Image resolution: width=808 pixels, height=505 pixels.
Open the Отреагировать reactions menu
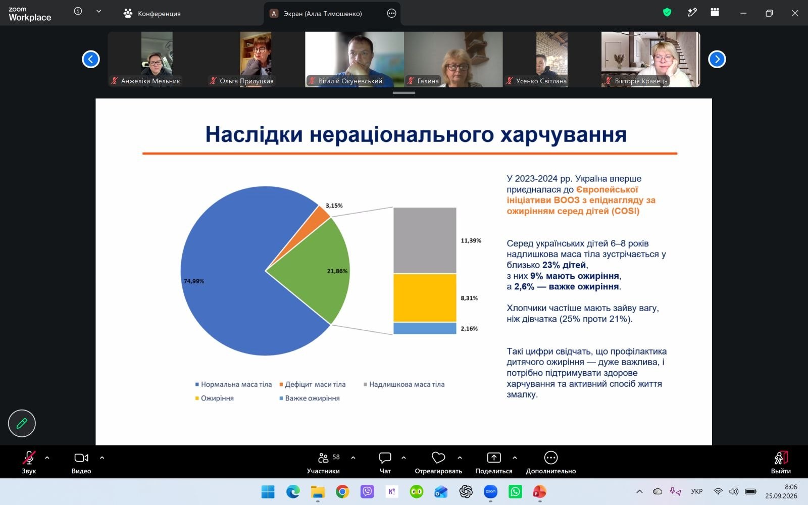(438, 463)
